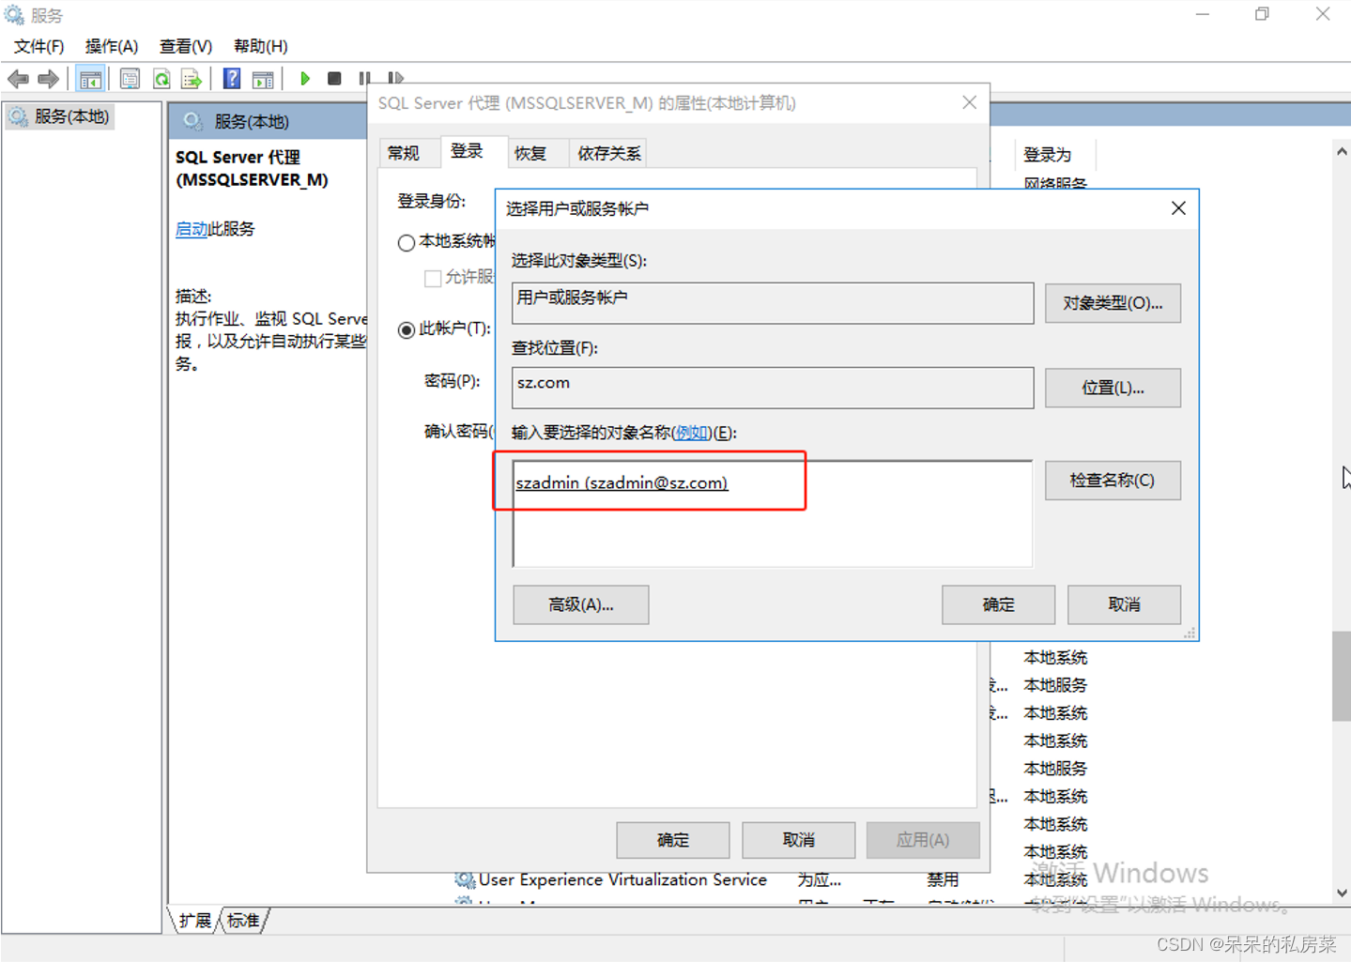Switch to the 依存关系 tab
Image resolution: width=1351 pixels, height=962 pixels.
(x=608, y=153)
